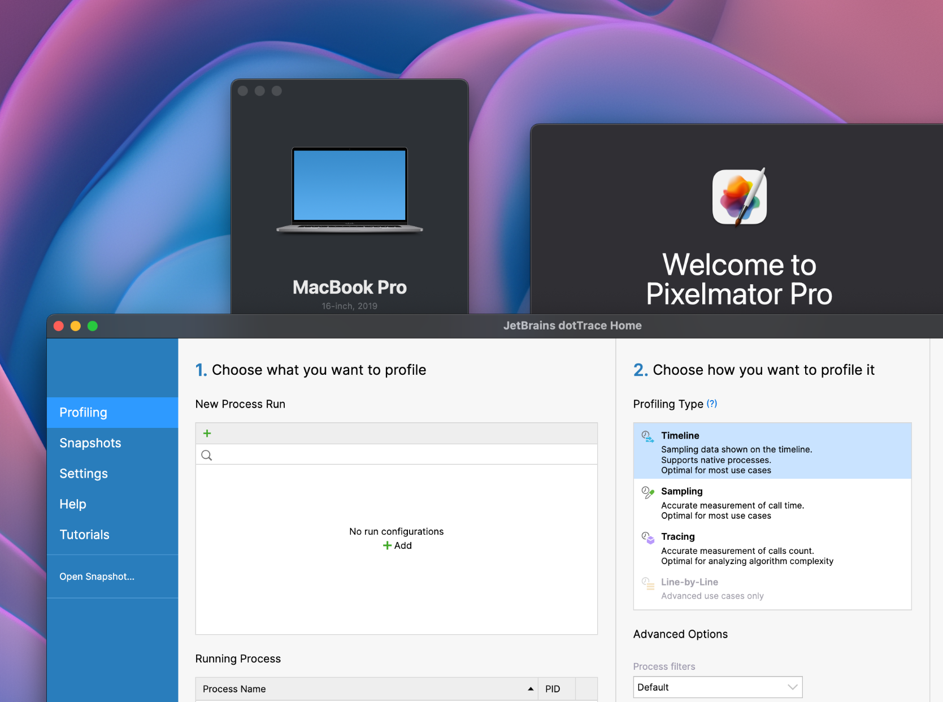The image size is (943, 702).
Task: Click 'Running Process' heading
Action: tap(238, 658)
